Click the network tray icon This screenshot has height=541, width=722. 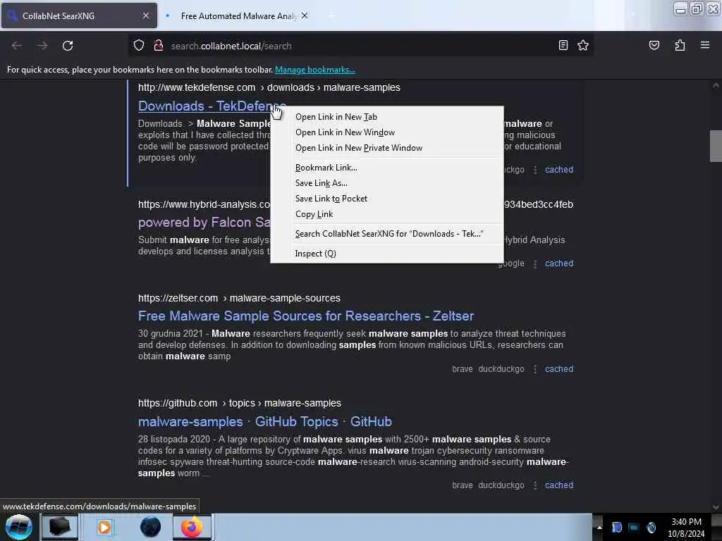[x=634, y=527]
